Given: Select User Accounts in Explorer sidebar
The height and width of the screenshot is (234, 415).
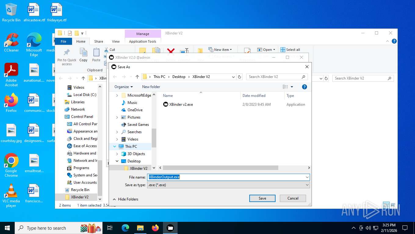Looking at the screenshot, I should pos(82,183).
